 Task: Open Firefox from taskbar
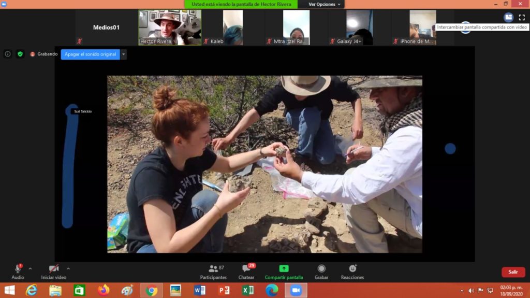(104, 291)
